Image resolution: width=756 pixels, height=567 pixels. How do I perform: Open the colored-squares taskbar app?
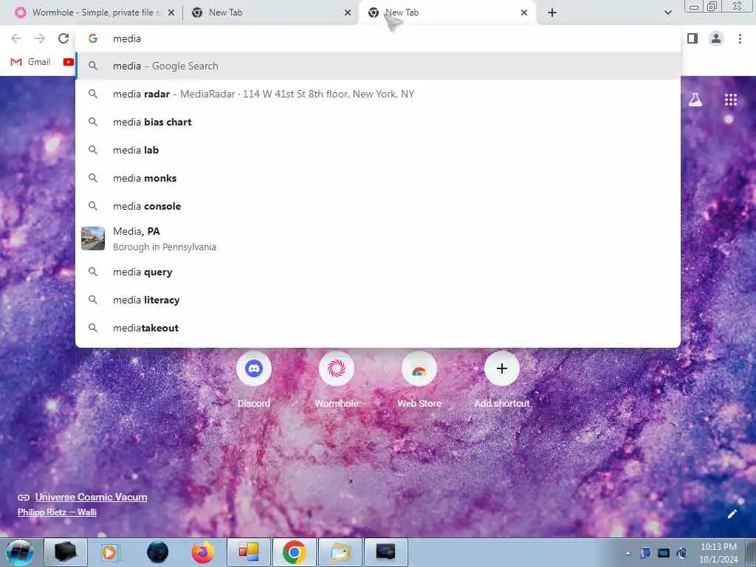coord(249,552)
